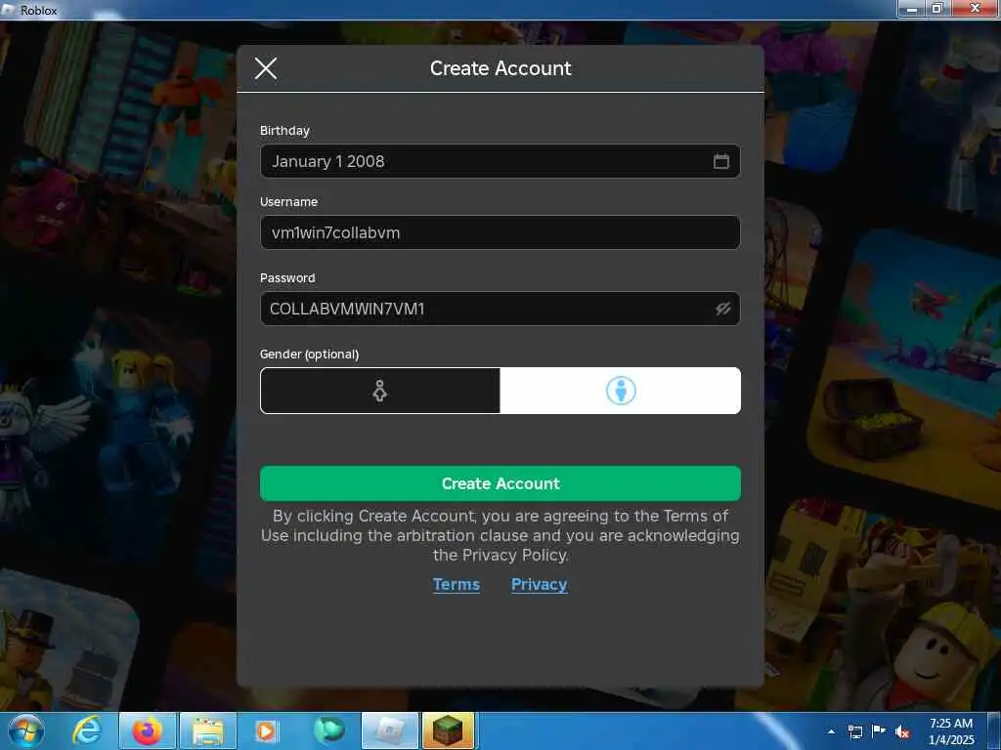The width and height of the screenshot is (1001, 750).
Task: Open the clock showing 7:25 AM
Action: click(950, 731)
